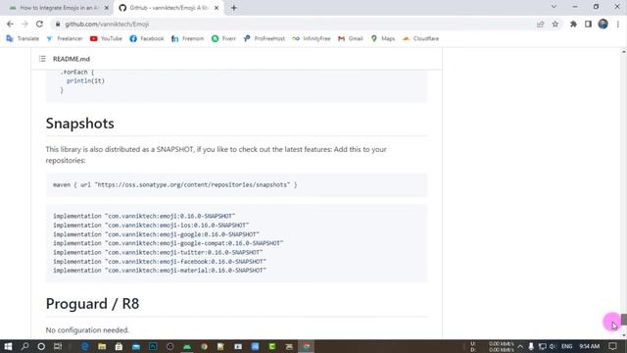The height and width of the screenshot is (353, 627).
Task: Switch ENG input language indicator
Action: click(x=566, y=346)
